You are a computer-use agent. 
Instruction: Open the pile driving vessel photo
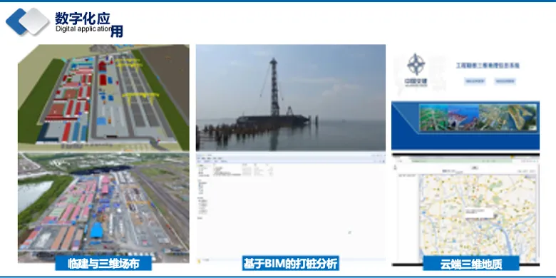(290, 98)
